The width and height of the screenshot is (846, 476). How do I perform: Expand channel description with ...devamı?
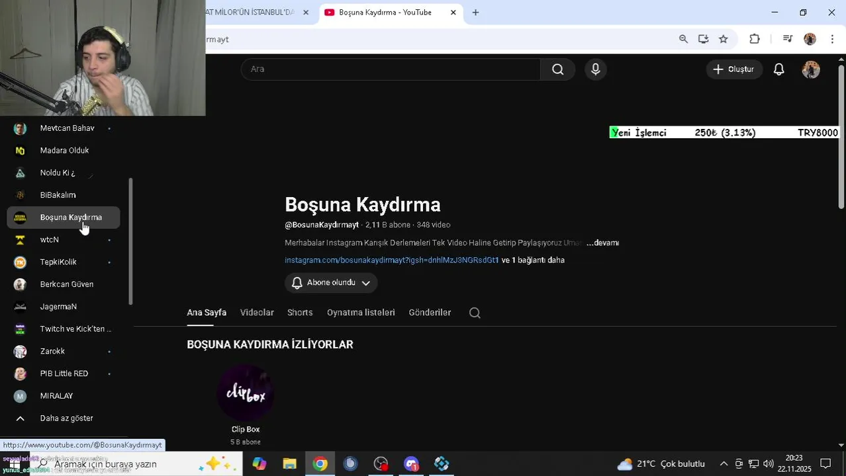602,243
